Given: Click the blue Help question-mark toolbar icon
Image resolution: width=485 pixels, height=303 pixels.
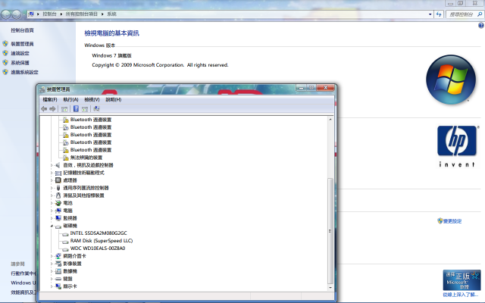Looking at the screenshot, I should [76, 109].
